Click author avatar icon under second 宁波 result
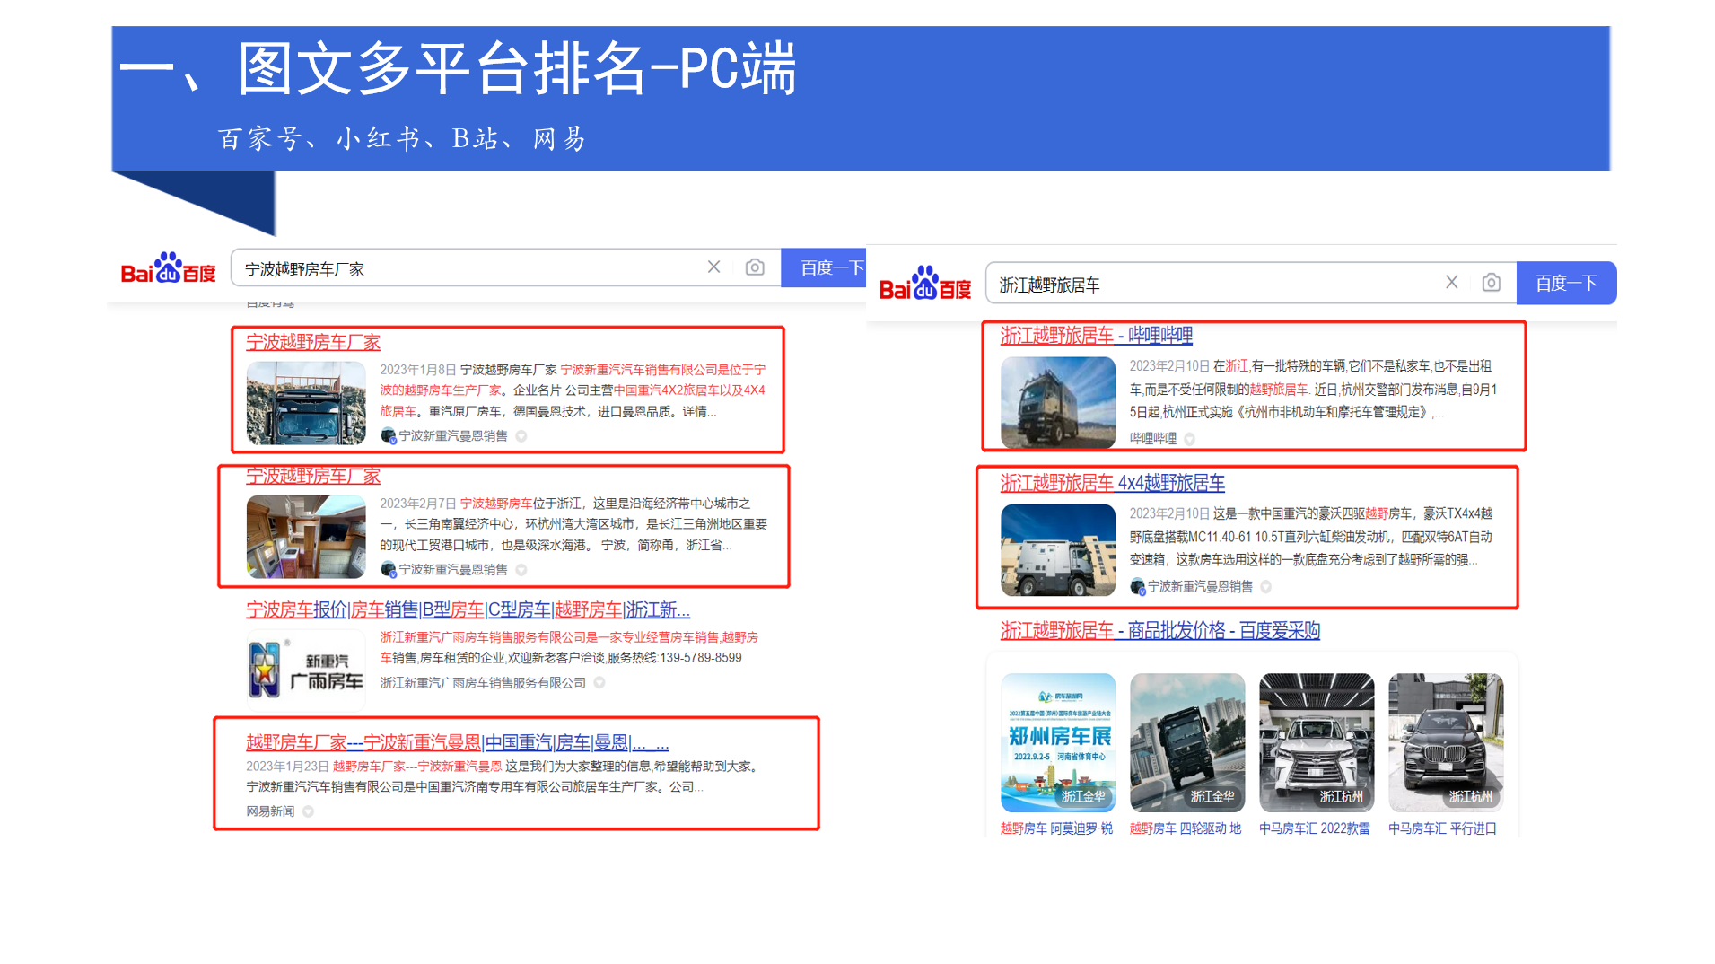The height and width of the screenshot is (964, 1715). tap(388, 569)
